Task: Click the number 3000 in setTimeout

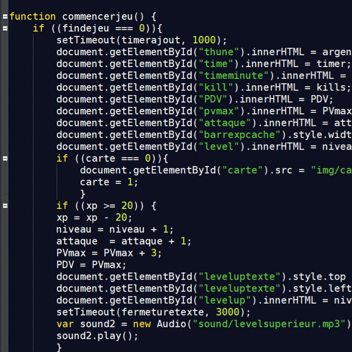Action: click(x=227, y=312)
